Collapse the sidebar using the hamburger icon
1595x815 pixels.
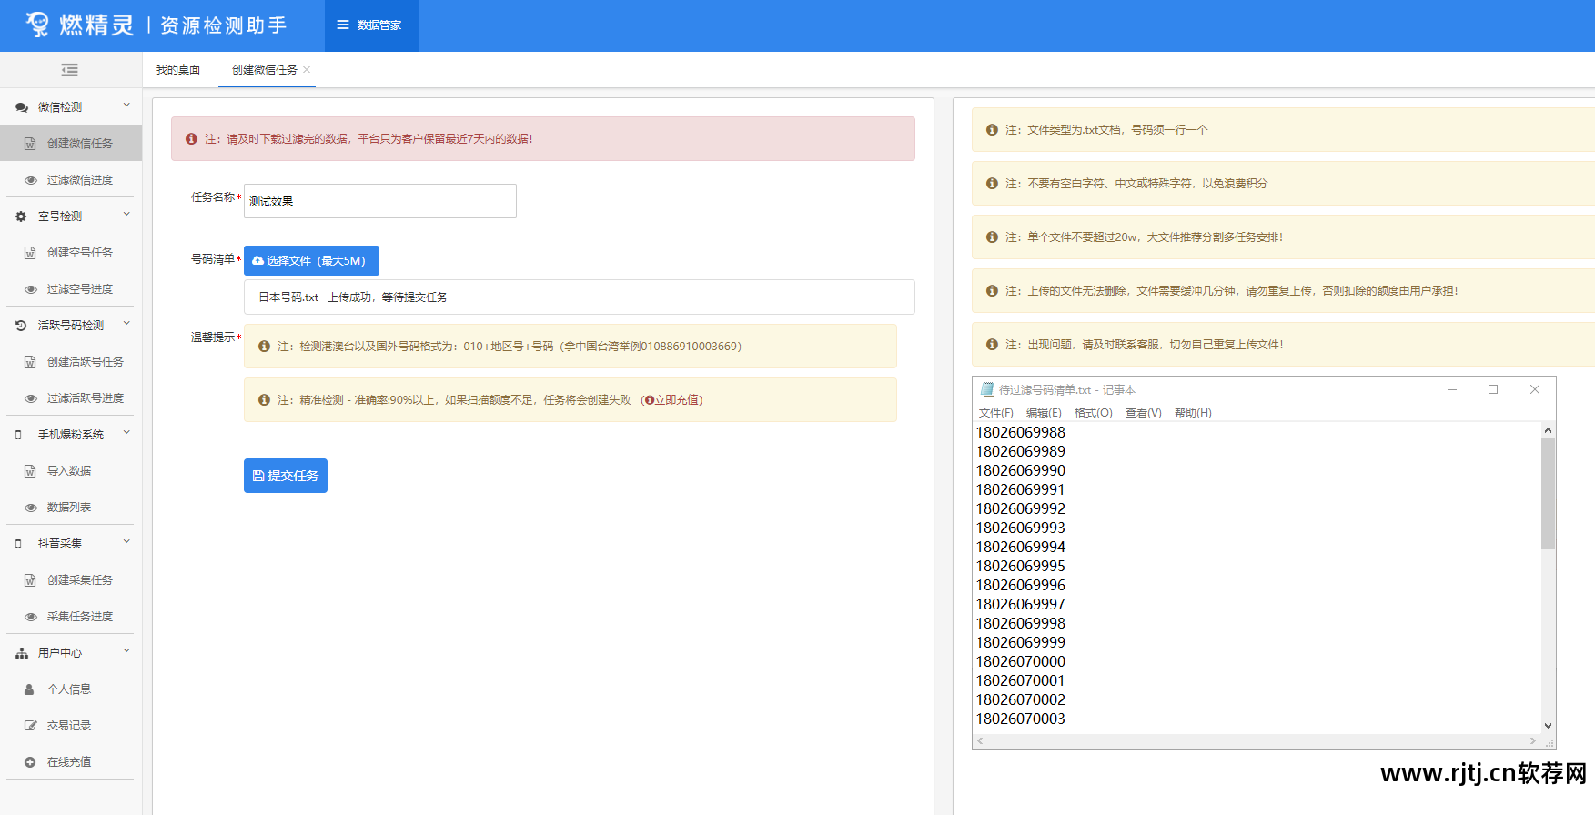(69, 70)
